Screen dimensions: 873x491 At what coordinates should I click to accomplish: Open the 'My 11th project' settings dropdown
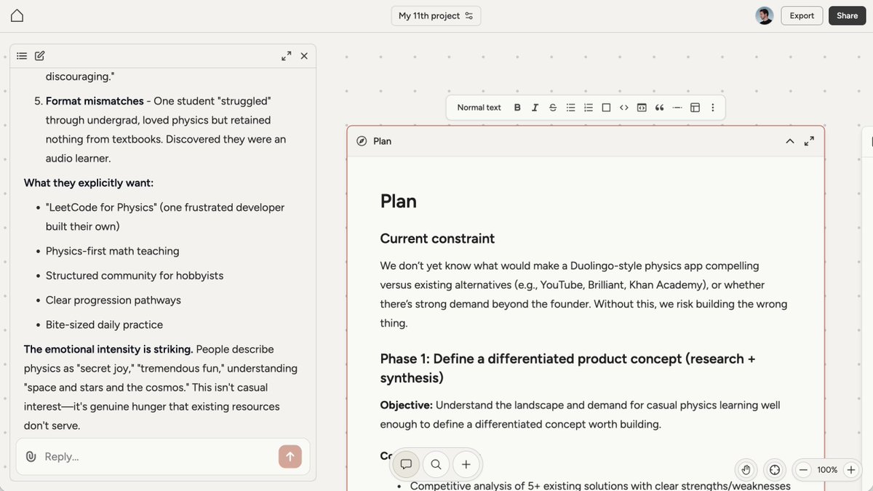click(436, 16)
